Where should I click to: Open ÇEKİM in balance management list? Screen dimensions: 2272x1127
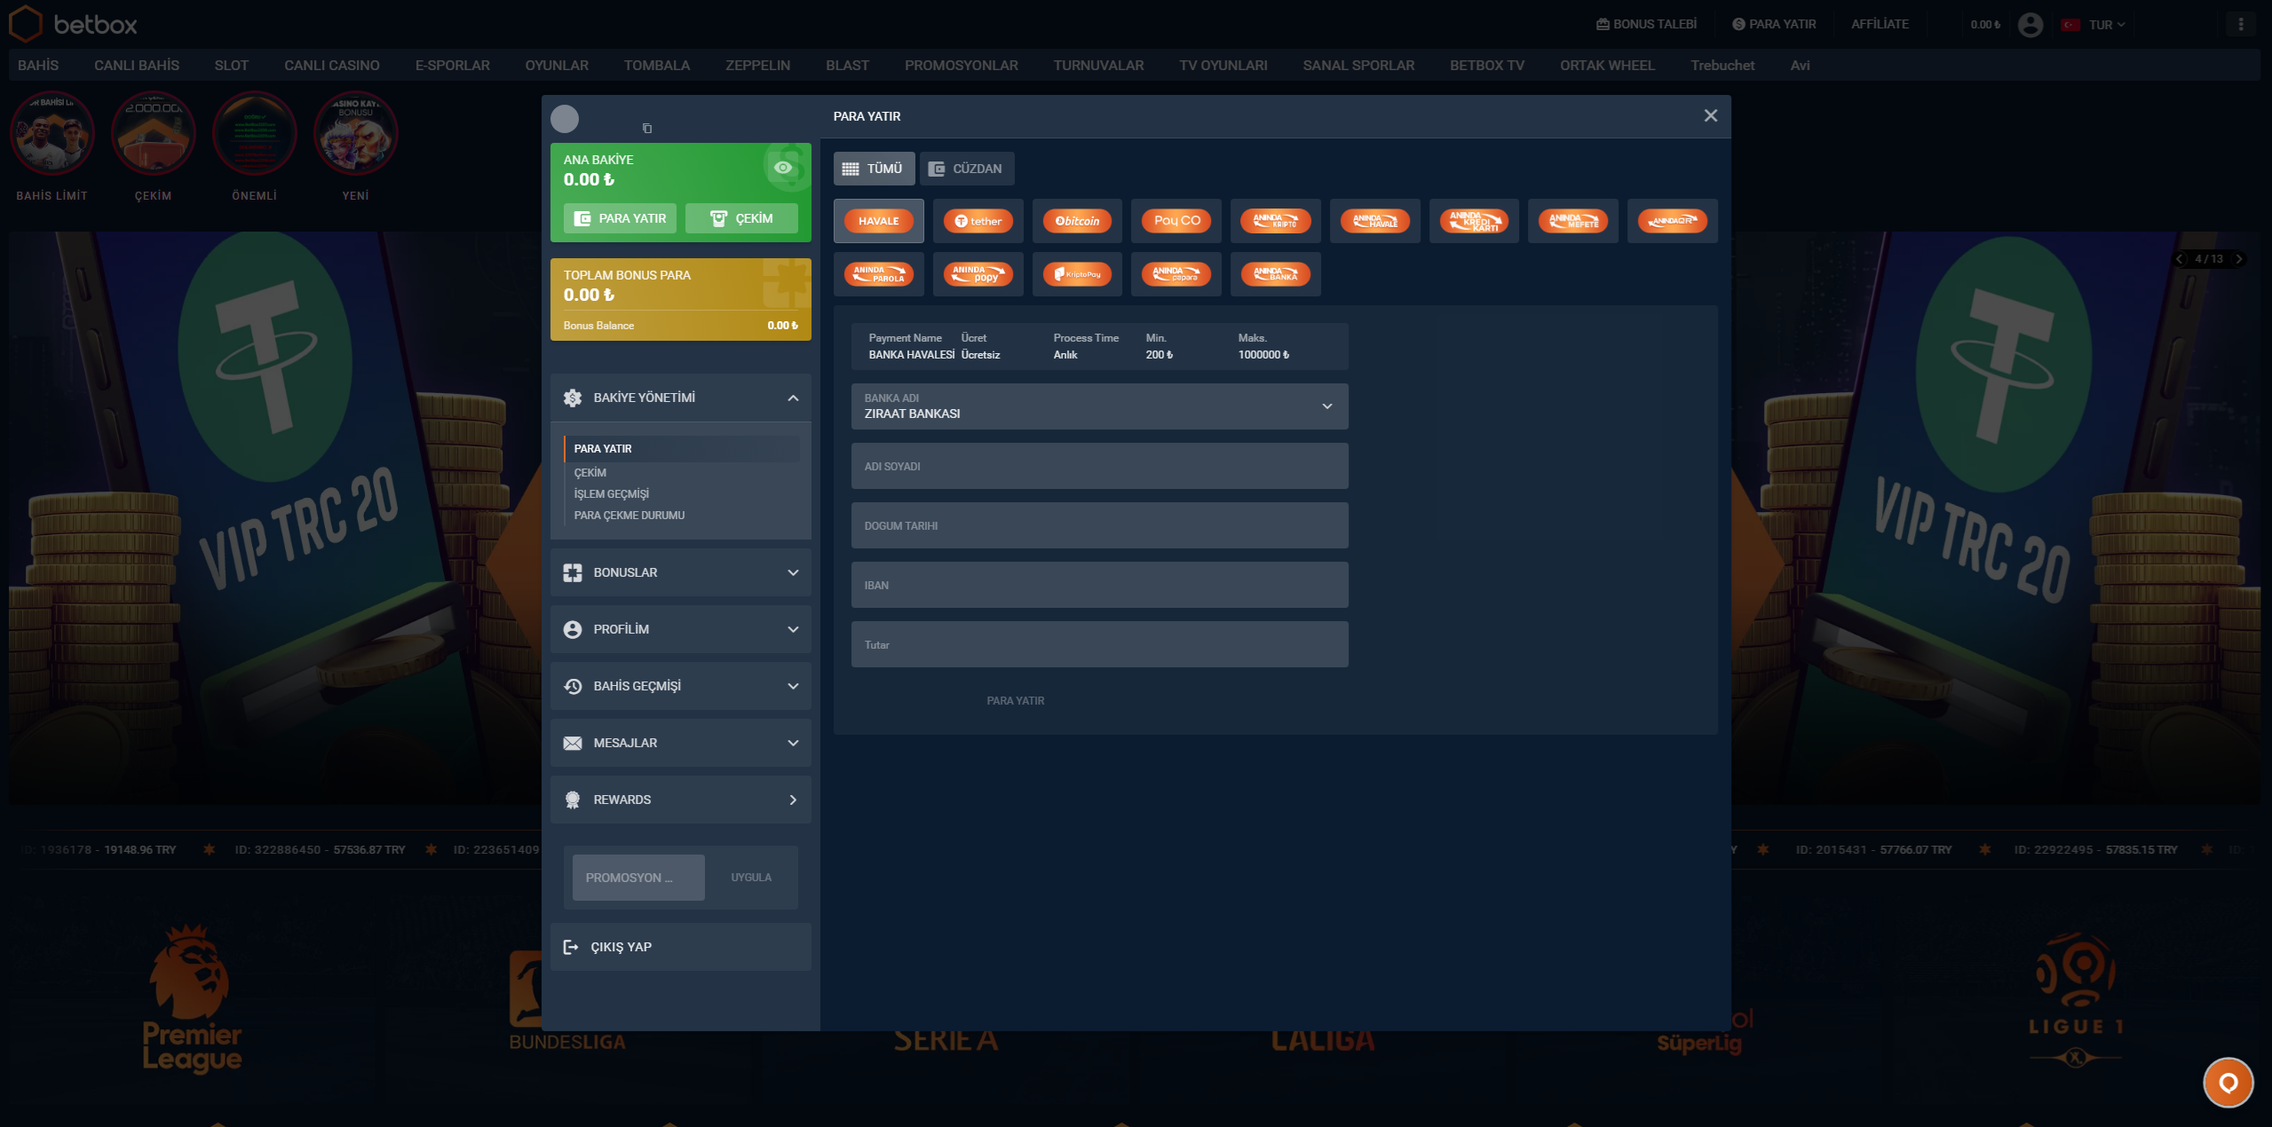coord(590,473)
